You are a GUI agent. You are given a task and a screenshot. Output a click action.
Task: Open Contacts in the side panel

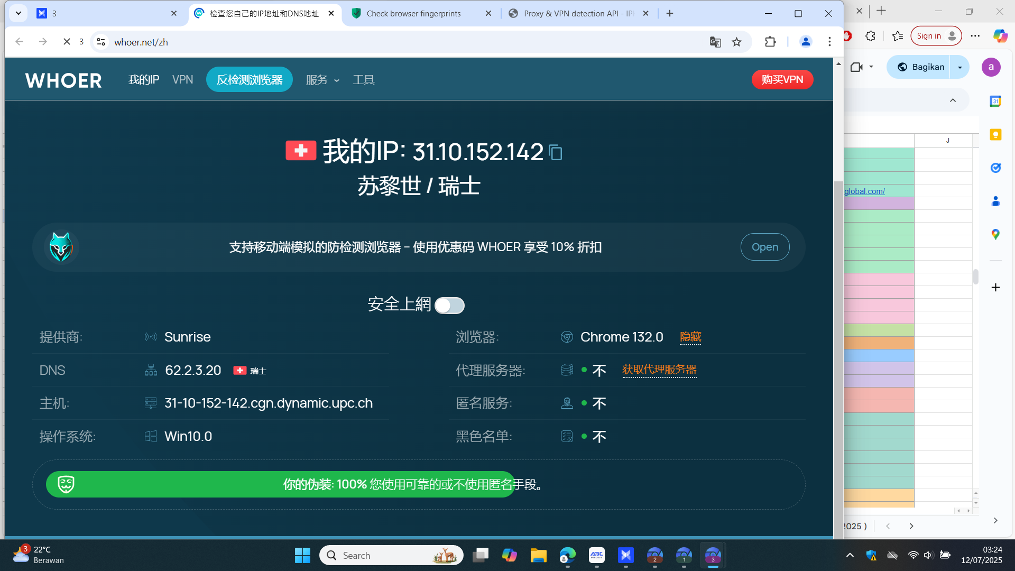tap(995, 201)
